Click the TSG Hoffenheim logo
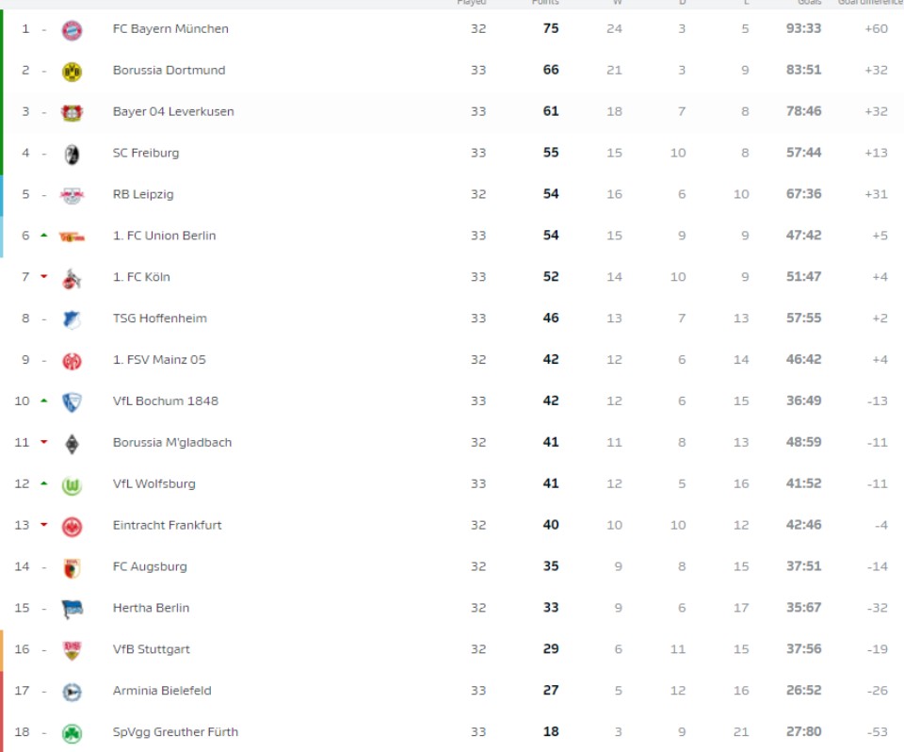This screenshot has width=904, height=752. tap(72, 319)
